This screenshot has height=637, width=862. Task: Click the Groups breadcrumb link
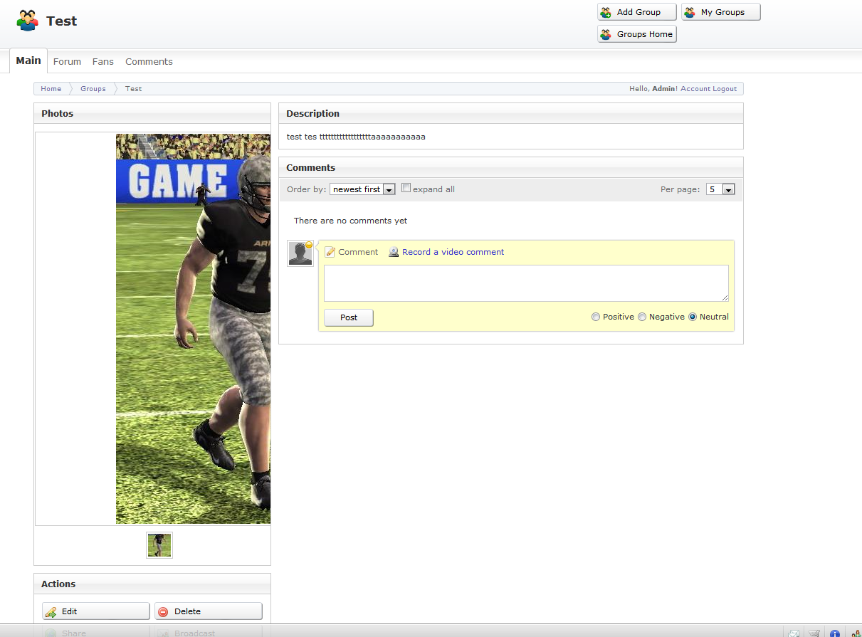[93, 89]
